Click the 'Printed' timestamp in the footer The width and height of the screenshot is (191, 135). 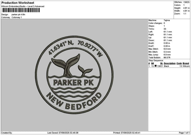pos(127,133)
